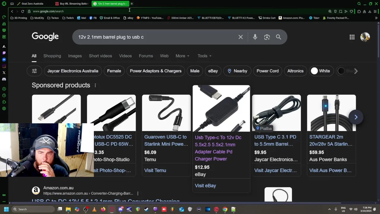Screen dimensions: 380x214
Task: Click the Google logo
Action: (x=45, y=37)
